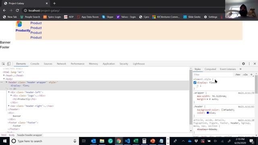Switch to the Computed styles tab
The height and width of the screenshot is (145, 258).
pyautogui.click(x=210, y=69)
